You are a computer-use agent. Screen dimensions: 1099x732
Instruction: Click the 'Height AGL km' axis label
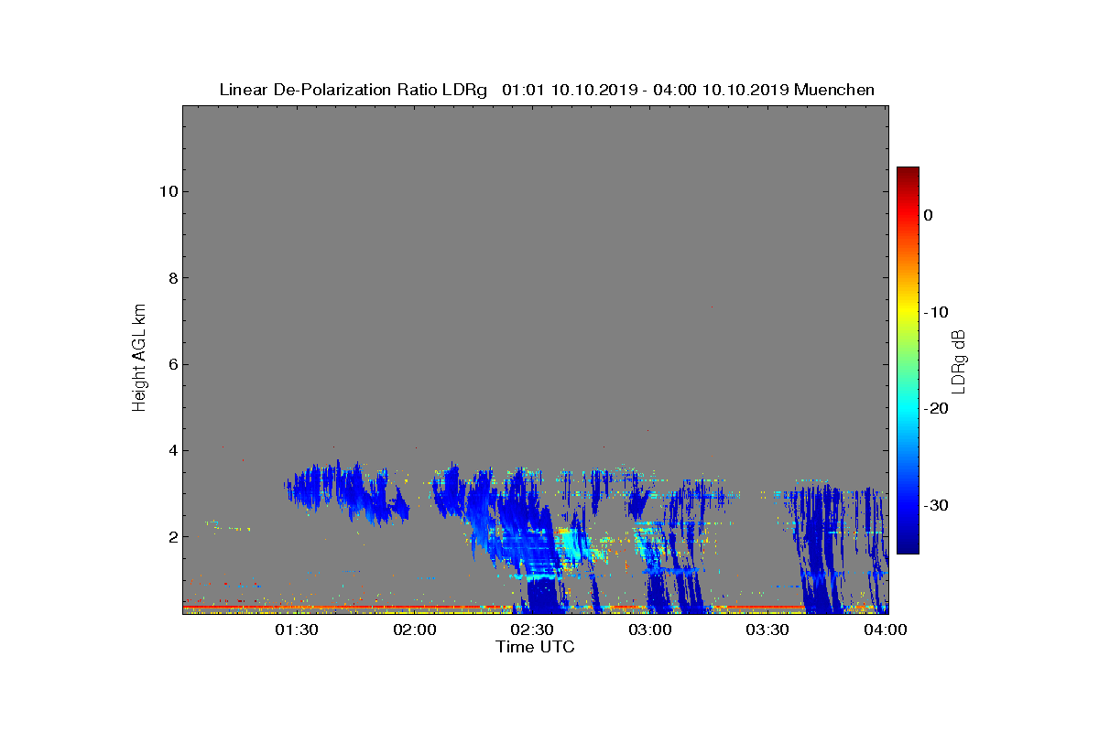coord(139,359)
